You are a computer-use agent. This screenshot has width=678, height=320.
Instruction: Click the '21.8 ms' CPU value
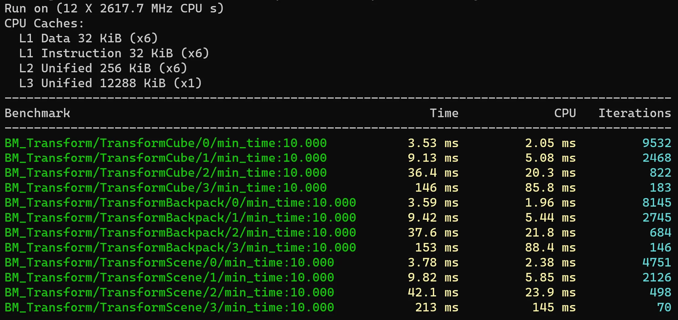point(550,233)
